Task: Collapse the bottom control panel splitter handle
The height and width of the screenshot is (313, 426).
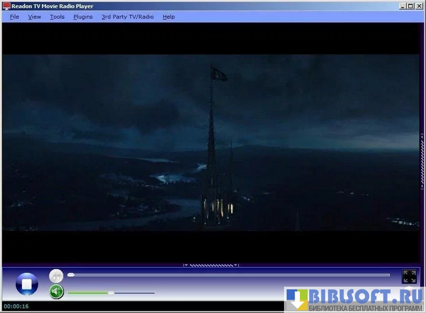Action: tap(210, 265)
